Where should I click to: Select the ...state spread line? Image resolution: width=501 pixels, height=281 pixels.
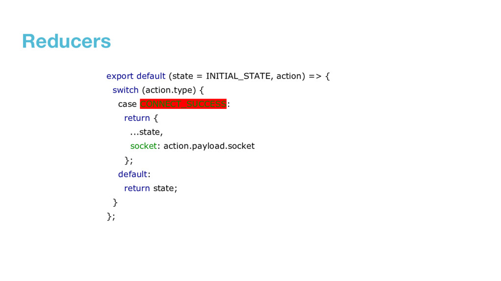click(x=146, y=132)
